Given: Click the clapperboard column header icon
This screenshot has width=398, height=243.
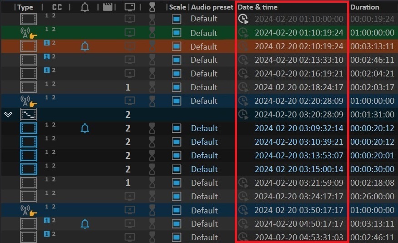Looking at the screenshot, I should [107, 7].
